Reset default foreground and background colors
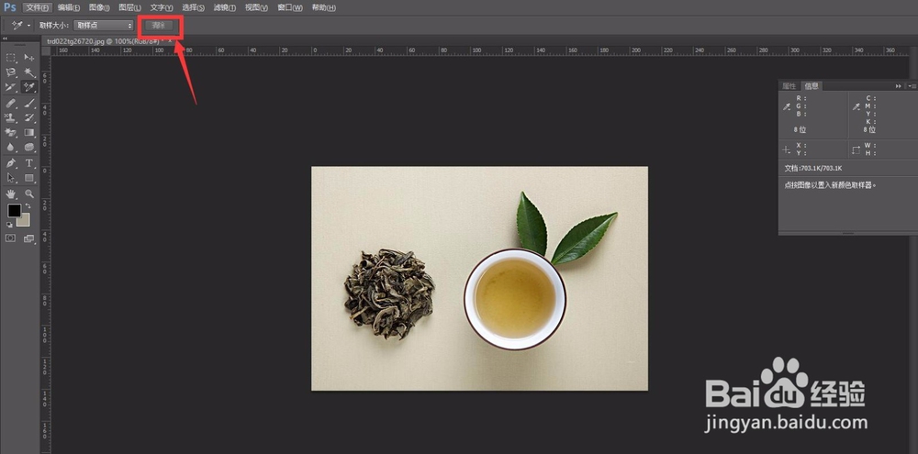 [x=9, y=224]
